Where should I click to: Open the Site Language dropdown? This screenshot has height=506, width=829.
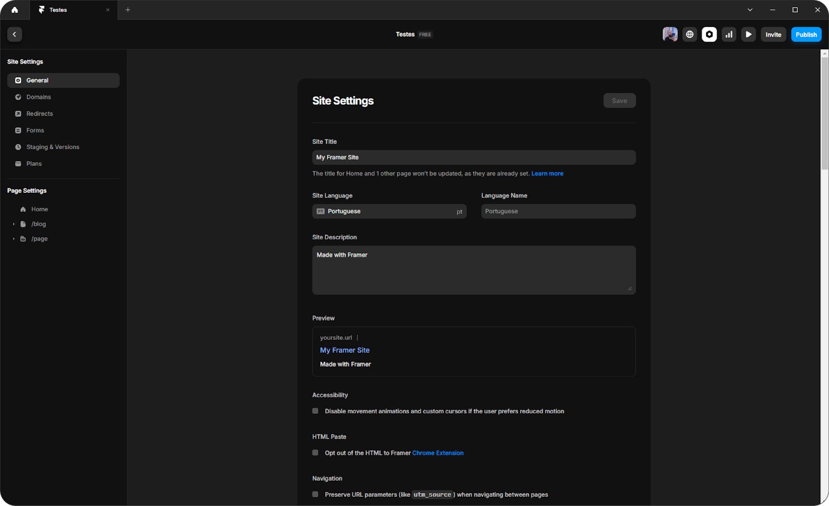pos(389,211)
